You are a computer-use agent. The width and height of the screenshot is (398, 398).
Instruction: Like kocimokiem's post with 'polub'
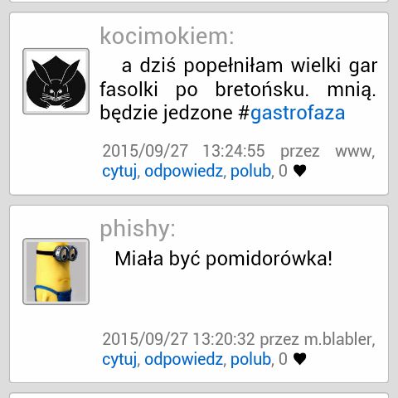click(250, 171)
